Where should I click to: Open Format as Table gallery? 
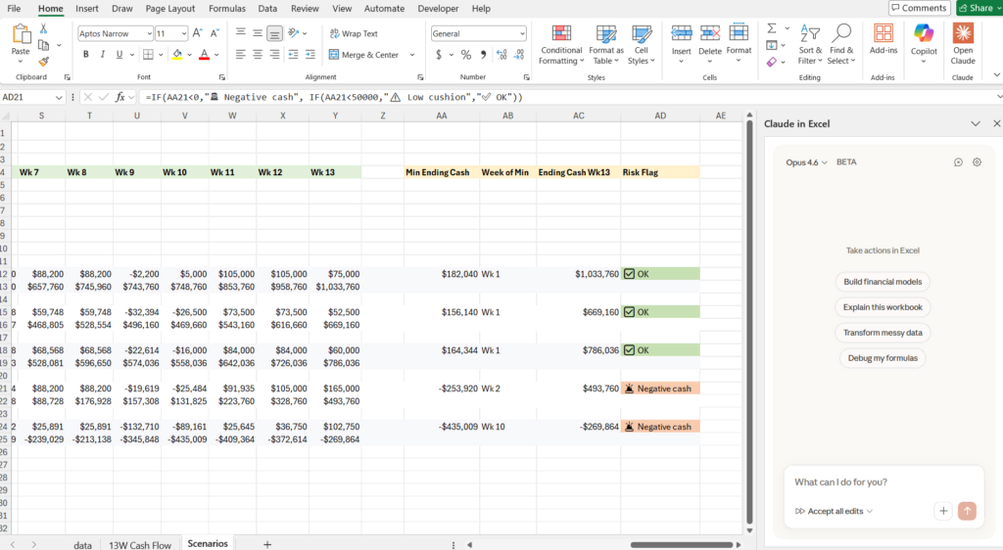pos(605,45)
